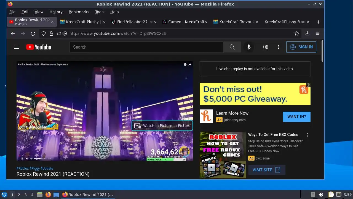Open the site permissions icon in the address bar
353x199 pixels.
(59, 33)
